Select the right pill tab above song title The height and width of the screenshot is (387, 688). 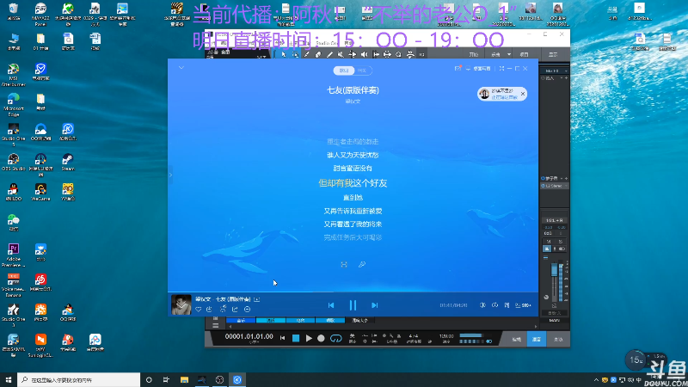tap(362, 71)
